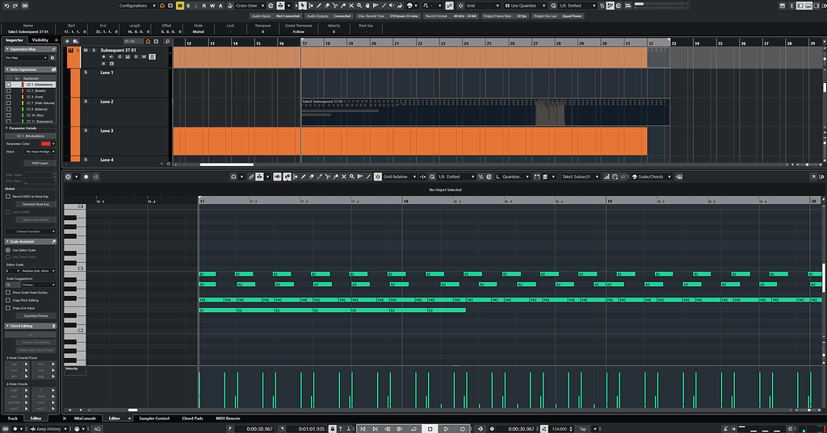Switch to the Visibility tab
The image size is (827, 433).
[x=40, y=40]
